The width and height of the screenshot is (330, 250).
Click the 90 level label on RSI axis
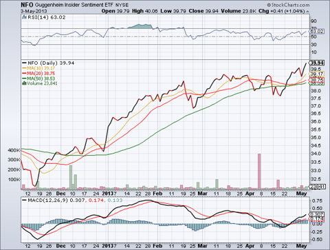tap(313, 21)
